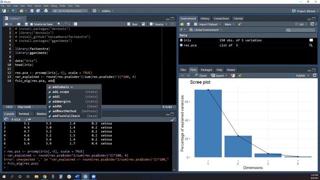Image resolution: width=320 pixels, height=180 pixels.
Task: Open the R language selector dropdown
Action: 182,30
